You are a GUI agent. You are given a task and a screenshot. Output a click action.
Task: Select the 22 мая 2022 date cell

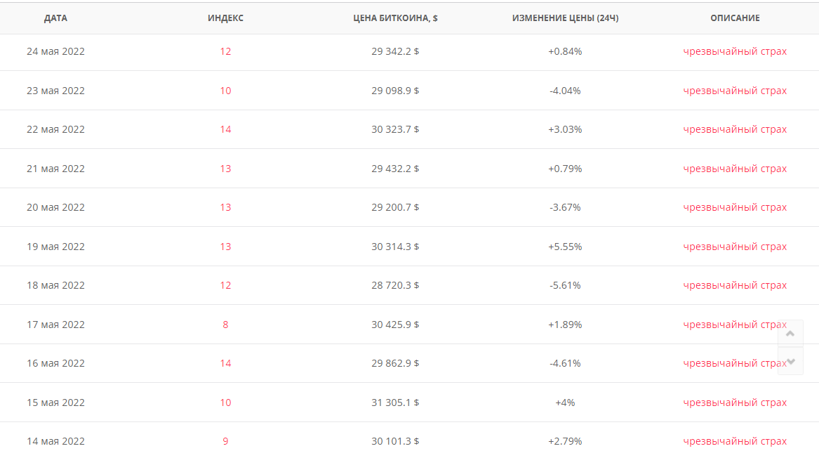(55, 129)
